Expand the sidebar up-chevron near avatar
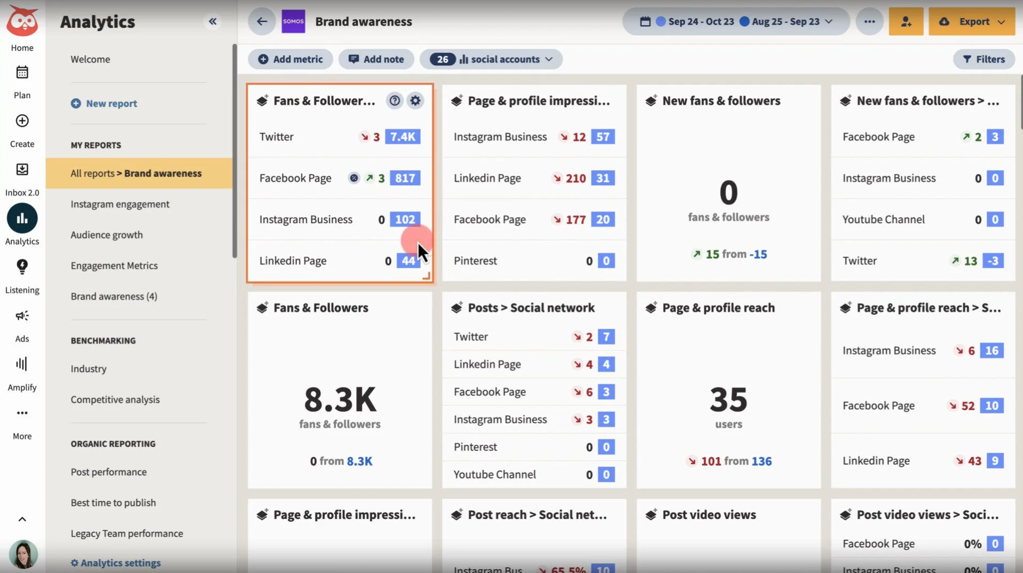Screen dimensions: 1023x573 (x=22, y=519)
